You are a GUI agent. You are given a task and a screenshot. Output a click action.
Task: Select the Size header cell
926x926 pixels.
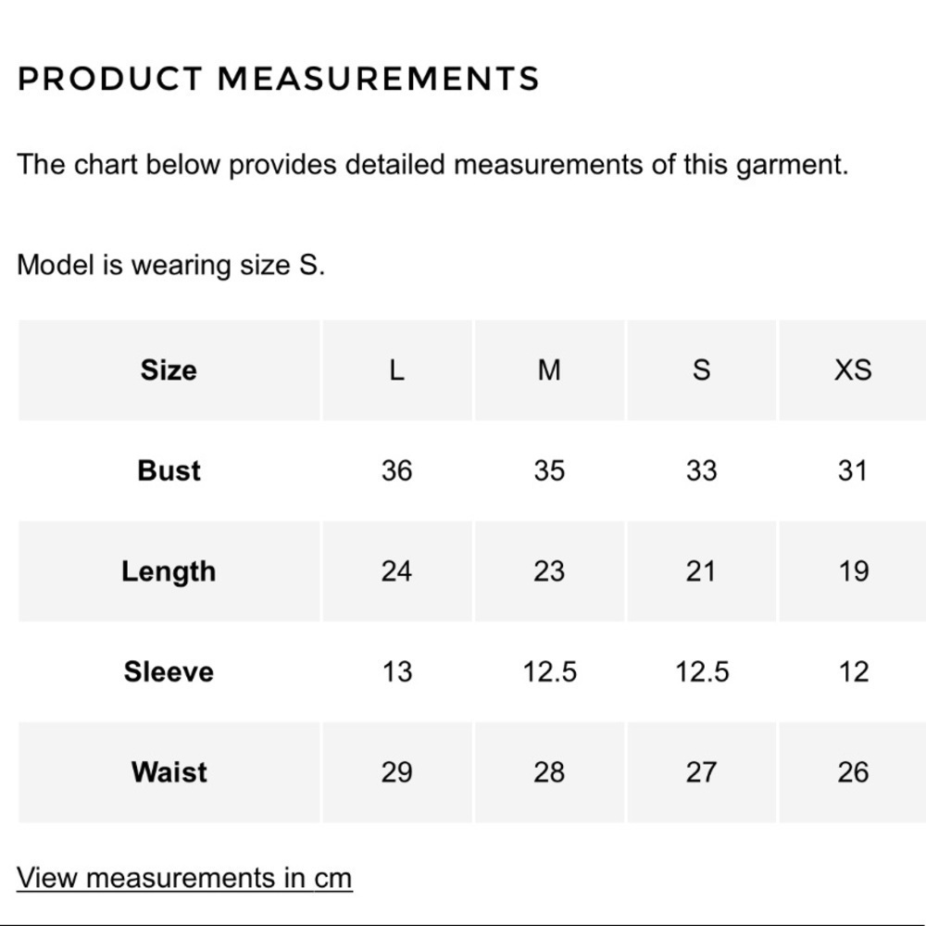click(x=169, y=370)
